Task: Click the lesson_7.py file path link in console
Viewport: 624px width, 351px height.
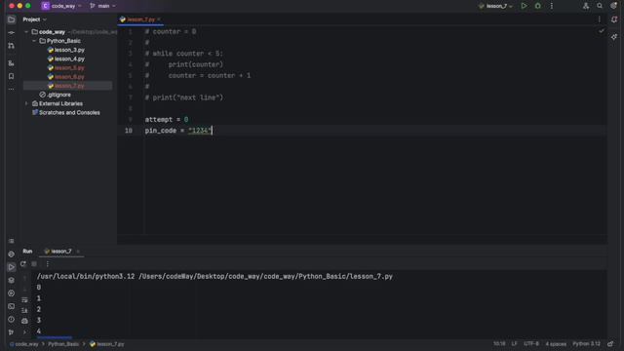Action: click(265, 277)
